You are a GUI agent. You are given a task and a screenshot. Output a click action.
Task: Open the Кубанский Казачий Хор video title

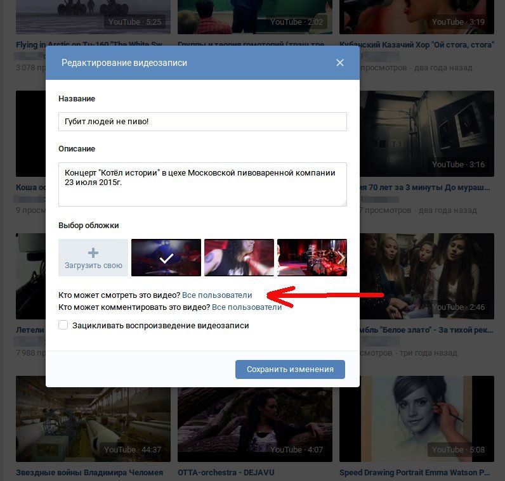point(416,46)
